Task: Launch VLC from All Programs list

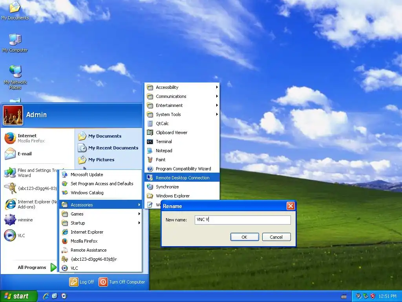Action: coord(100,268)
